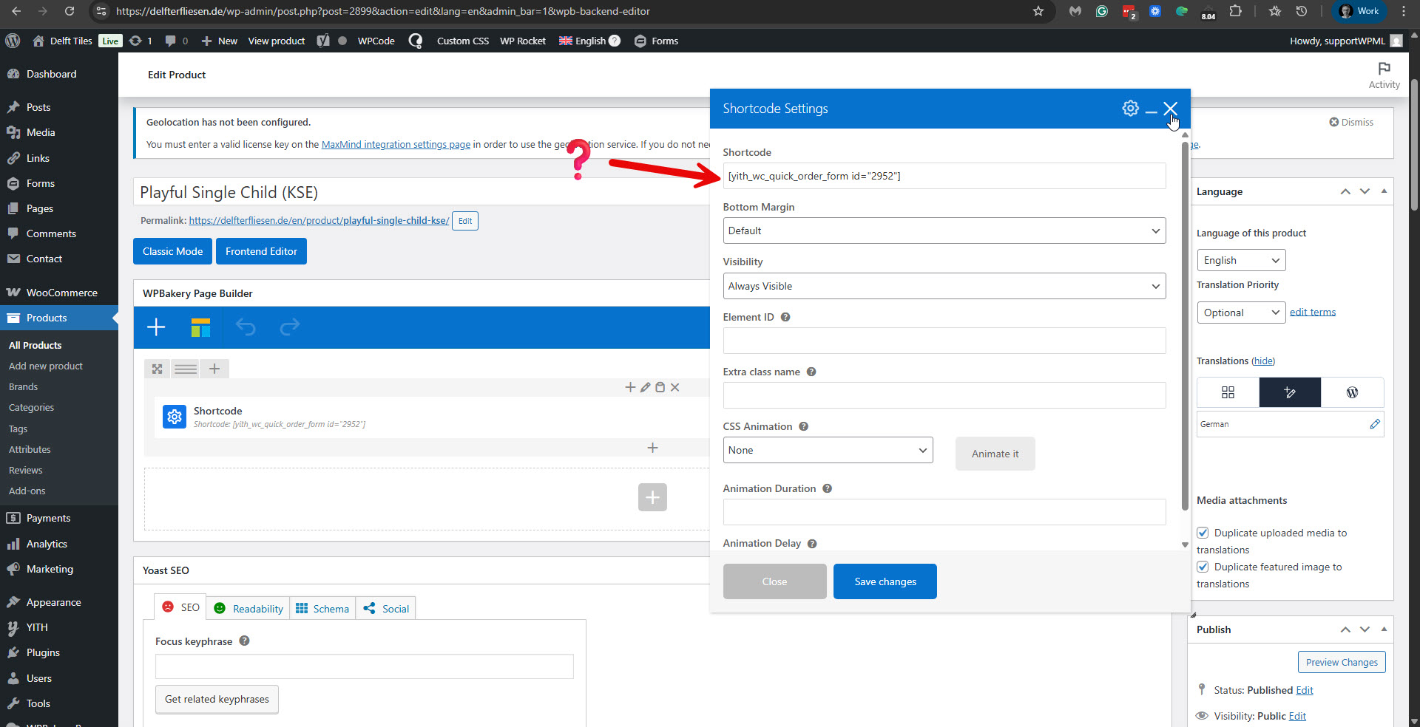Toggle Duplicate featured image to translations checkbox

[x=1203, y=567]
